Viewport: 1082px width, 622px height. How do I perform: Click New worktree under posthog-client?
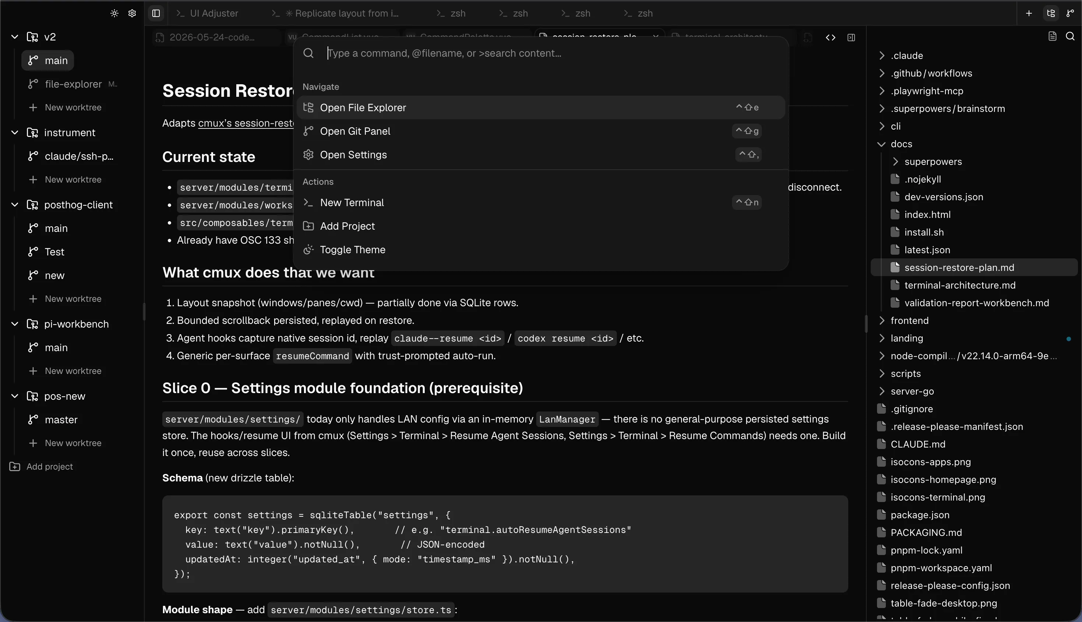coord(66,299)
